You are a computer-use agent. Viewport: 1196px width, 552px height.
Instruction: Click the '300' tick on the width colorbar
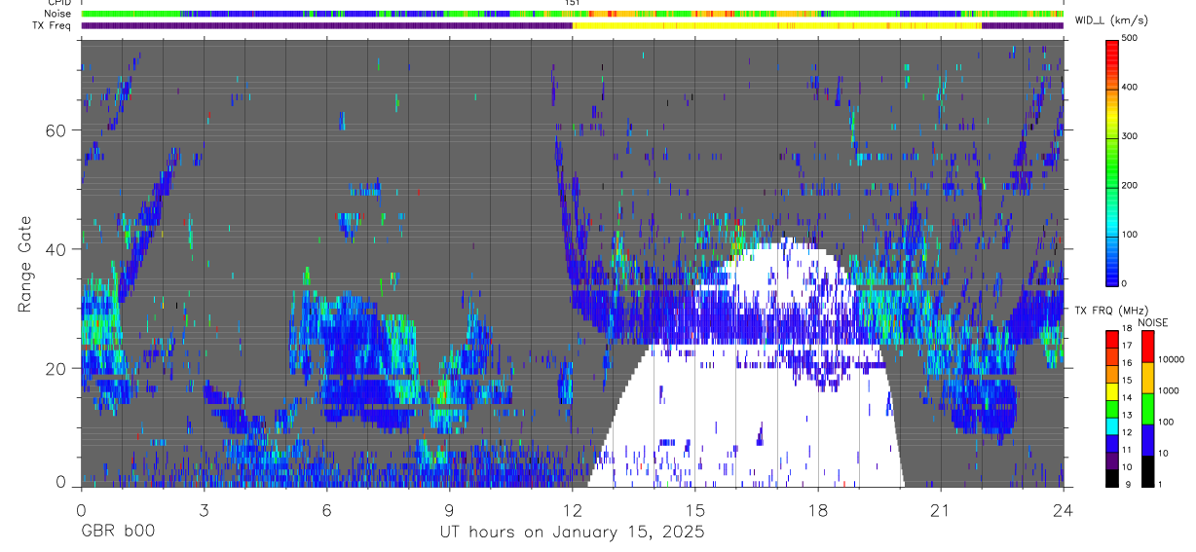click(1131, 137)
